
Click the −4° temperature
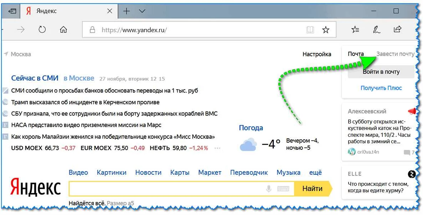[271, 144]
